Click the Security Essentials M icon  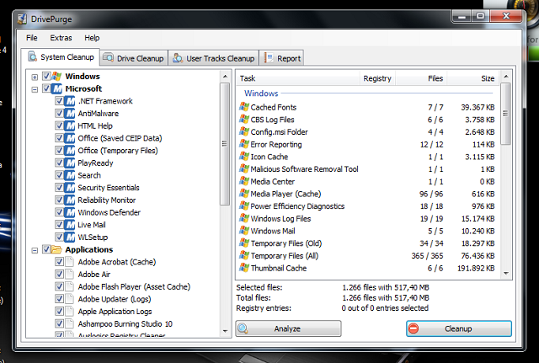click(x=70, y=188)
